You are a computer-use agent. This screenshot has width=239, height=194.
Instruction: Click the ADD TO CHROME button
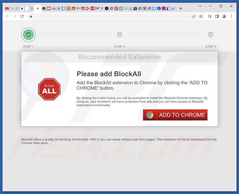click(x=175, y=115)
